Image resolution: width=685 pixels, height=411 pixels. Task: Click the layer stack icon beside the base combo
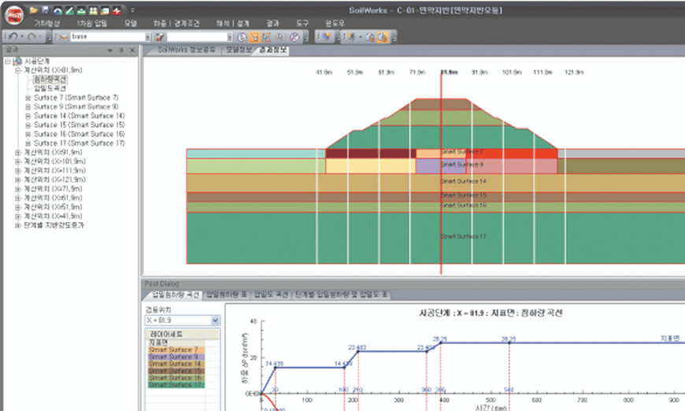pos(63,37)
